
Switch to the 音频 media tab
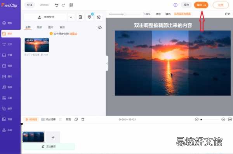(x=62, y=27)
